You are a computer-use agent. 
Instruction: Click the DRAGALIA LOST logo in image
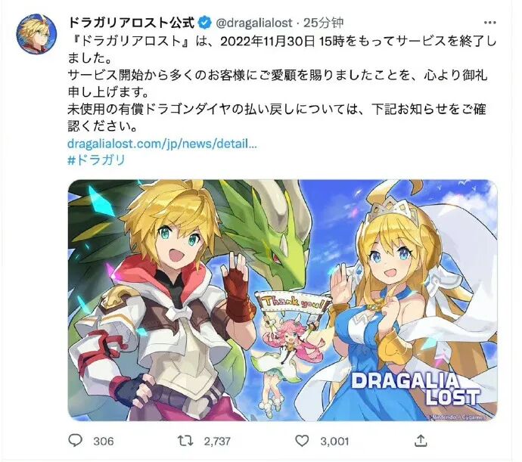(415, 389)
